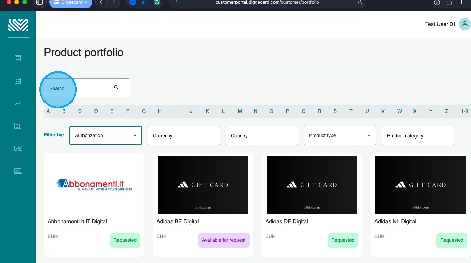Filter products by letter D
Screen dimensions: 471x263
click(x=96, y=111)
